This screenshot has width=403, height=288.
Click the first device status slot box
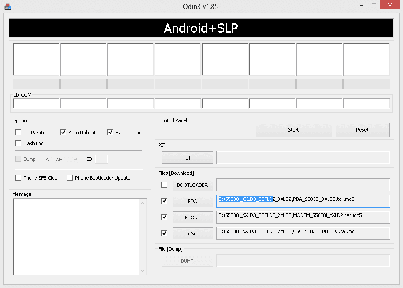click(36, 59)
